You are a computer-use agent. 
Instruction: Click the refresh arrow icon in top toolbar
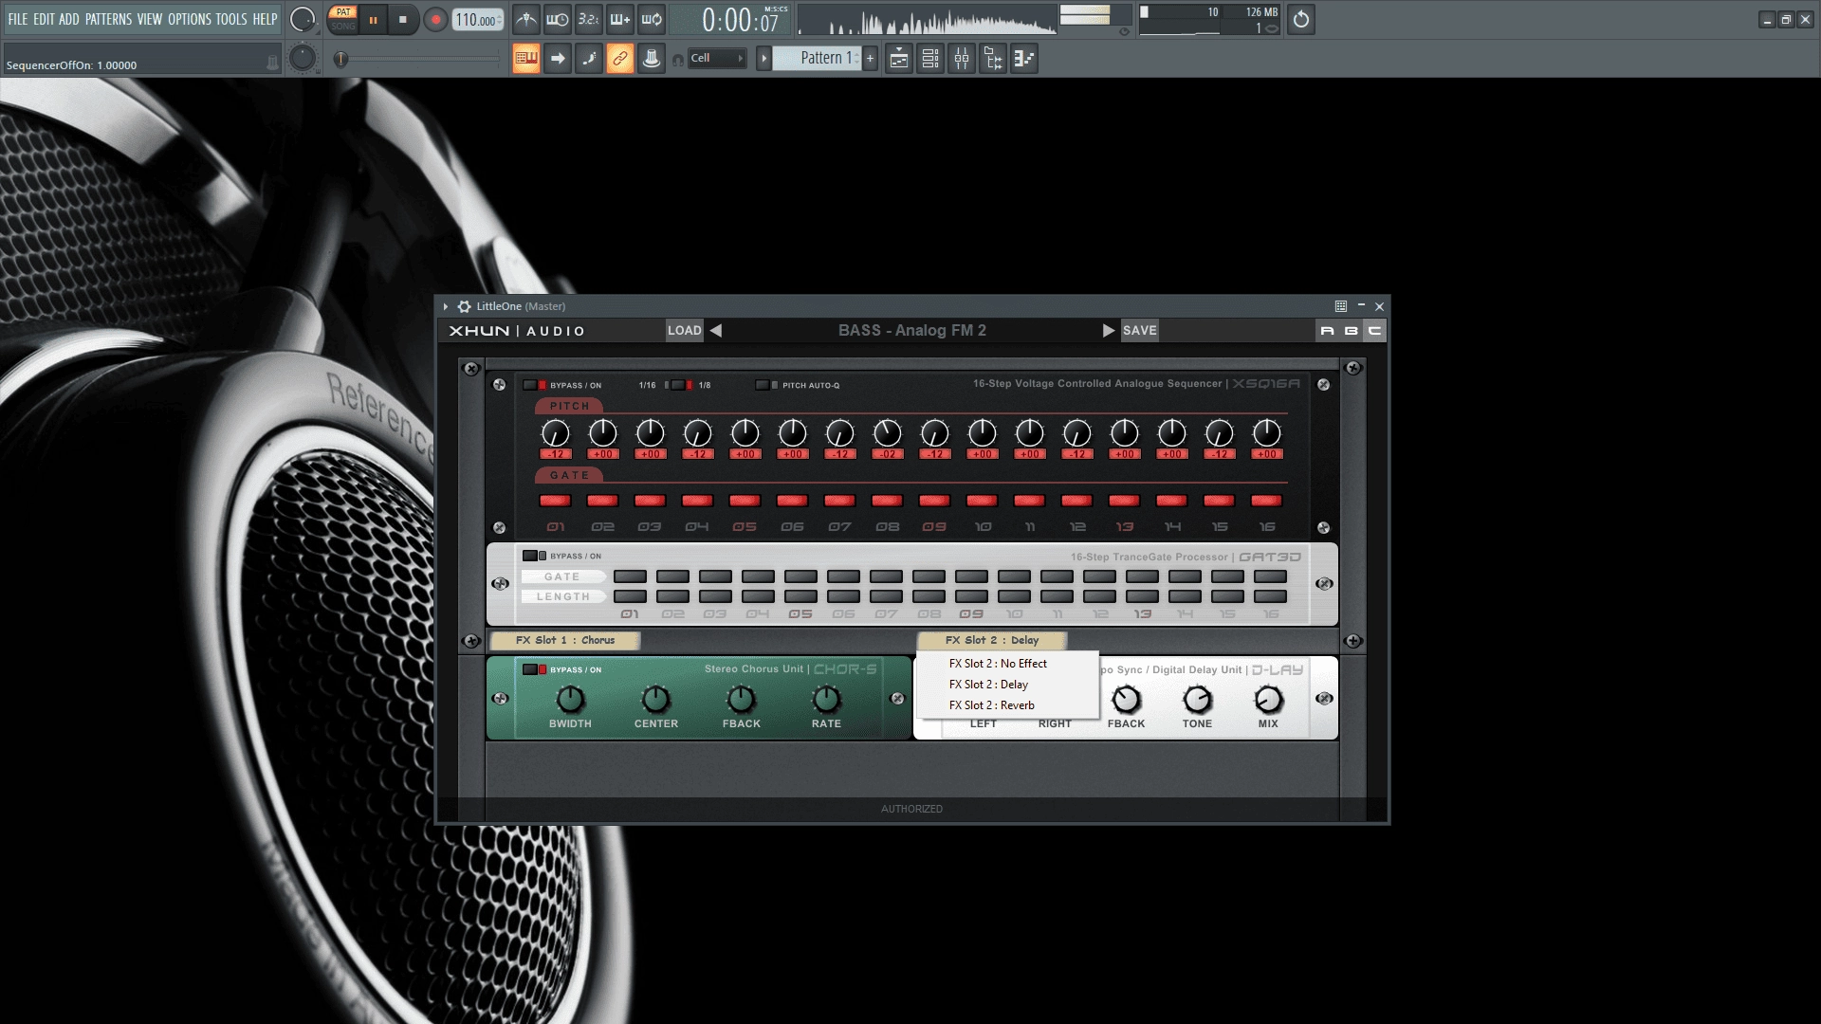(1301, 19)
